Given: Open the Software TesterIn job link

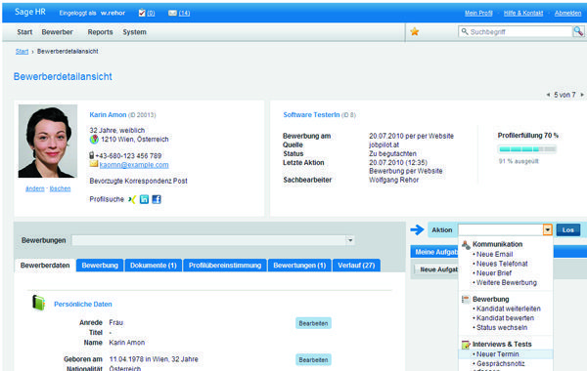Looking at the screenshot, I should click(x=311, y=114).
